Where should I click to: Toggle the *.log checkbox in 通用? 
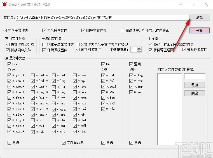pyautogui.click(x=131, y=75)
